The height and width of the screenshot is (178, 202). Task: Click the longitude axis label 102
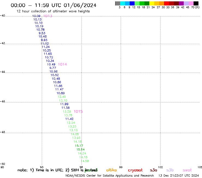click(x=161, y=167)
